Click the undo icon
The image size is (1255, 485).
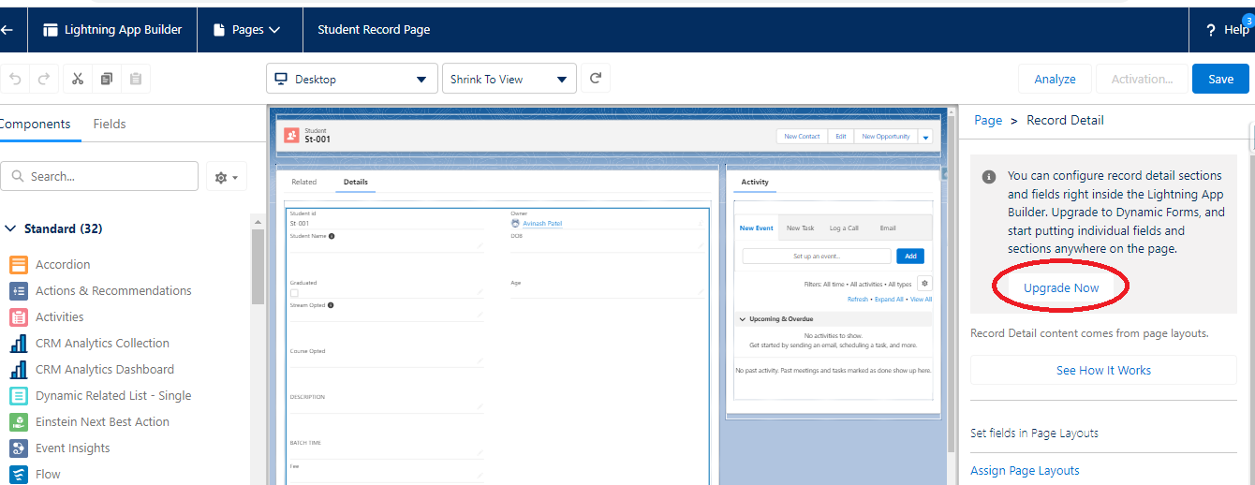coord(15,80)
